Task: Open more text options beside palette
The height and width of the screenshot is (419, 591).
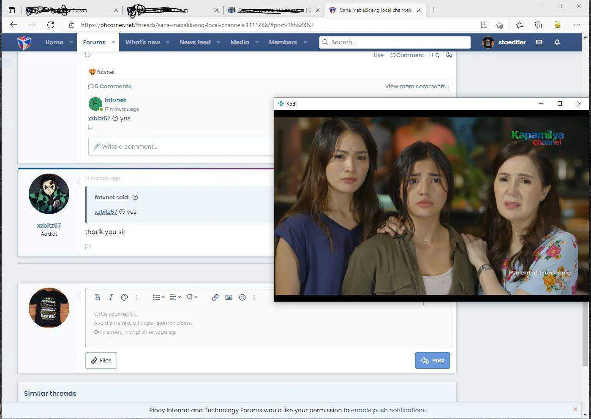Action: point(136,297)
